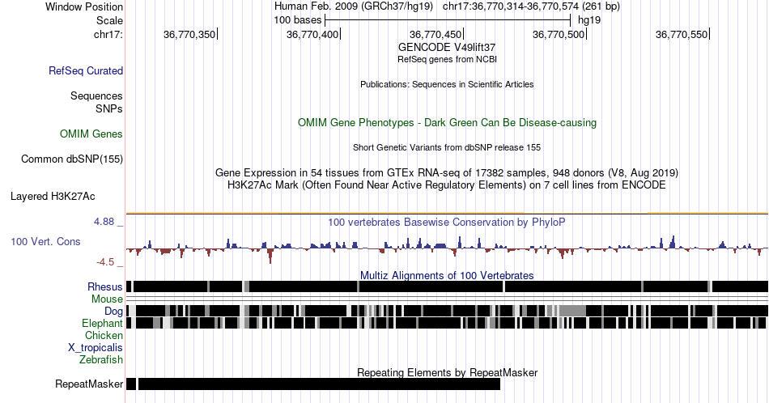This screenshot has width=769, height=403.
Task: Select the SNPs track label
Action: click(109, 108)
